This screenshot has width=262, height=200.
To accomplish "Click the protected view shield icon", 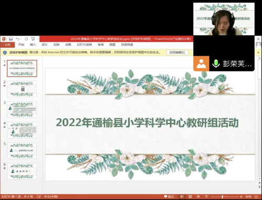I will [5, 52].
